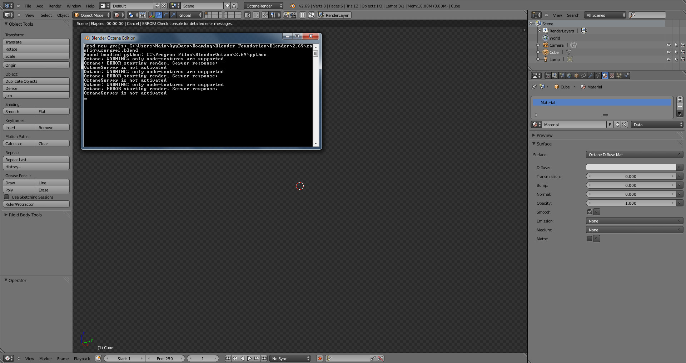Open the Render Layers properties tab
This screenshot has height=363, width=686.
coord(555,76)
